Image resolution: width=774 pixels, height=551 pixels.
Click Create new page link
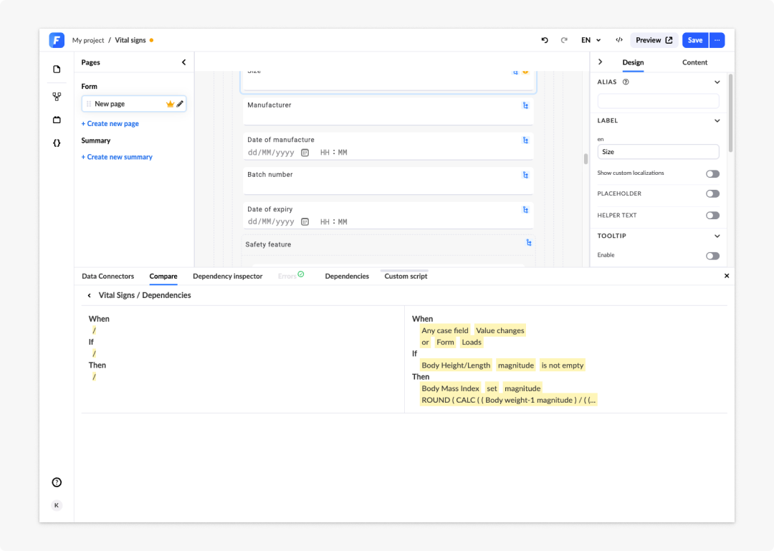click(x=110, y=123)
